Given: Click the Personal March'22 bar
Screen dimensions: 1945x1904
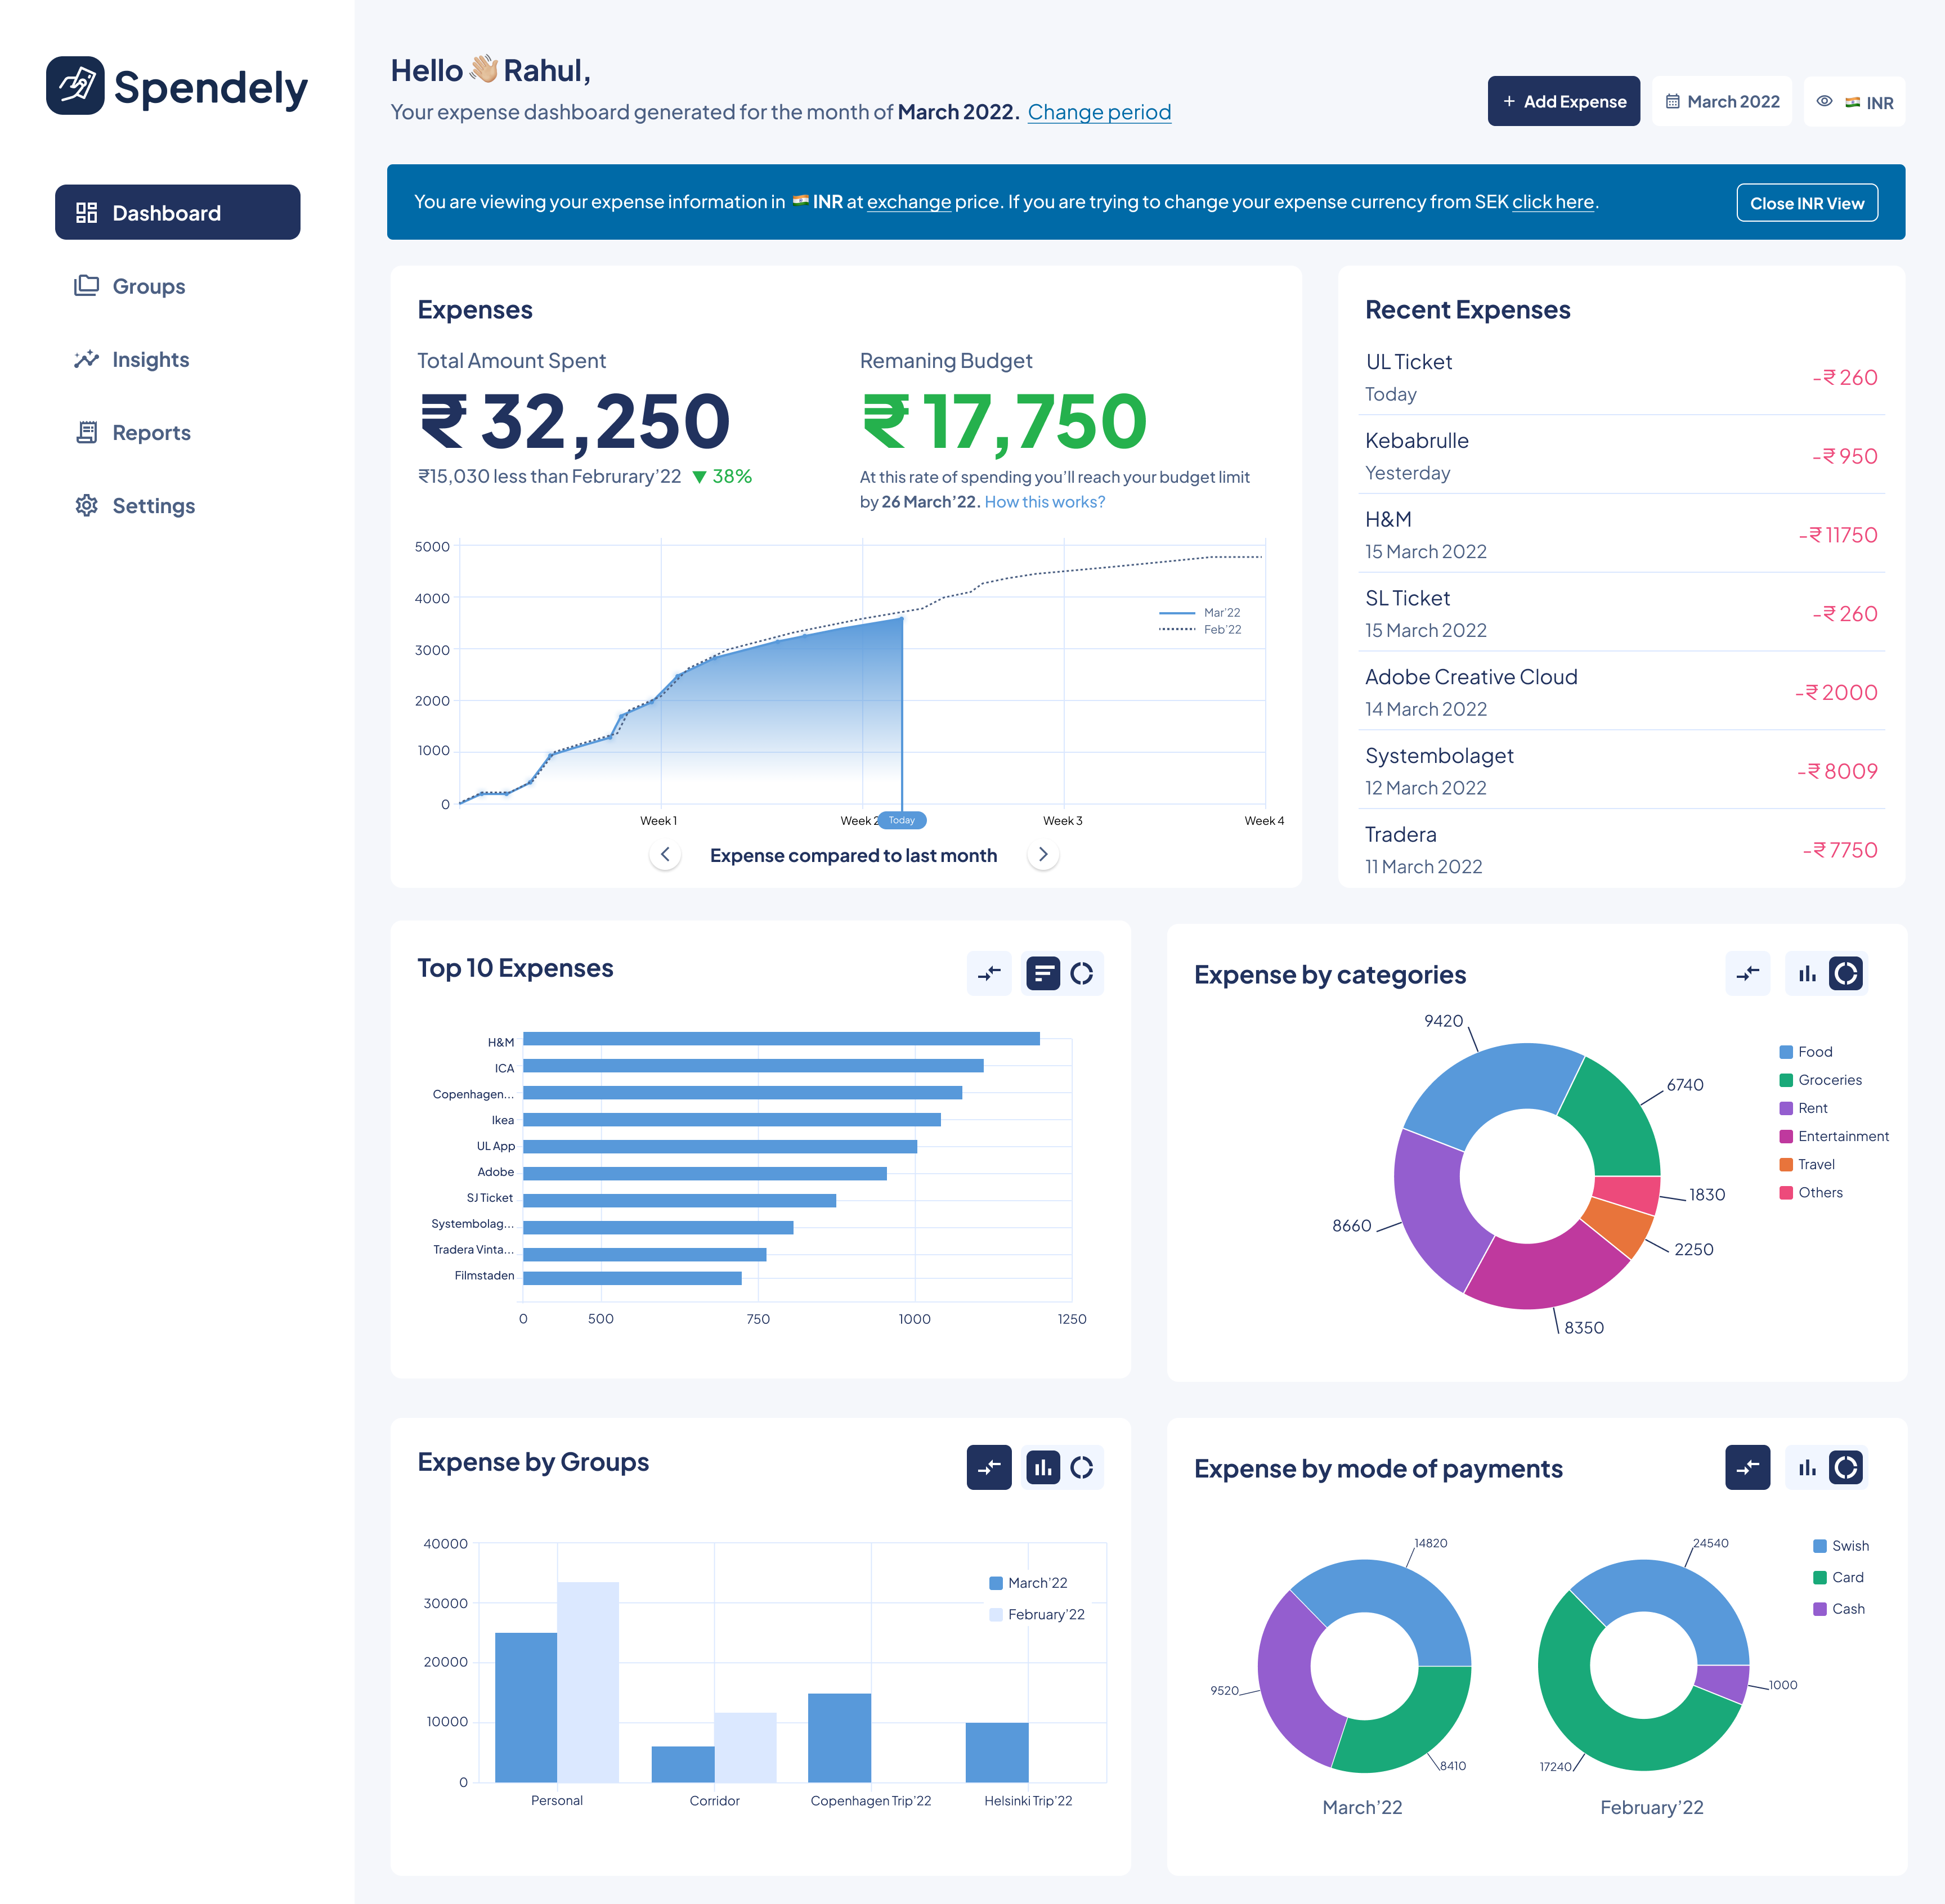Looking at the screenshot, I should click(x=526, y=1707).
